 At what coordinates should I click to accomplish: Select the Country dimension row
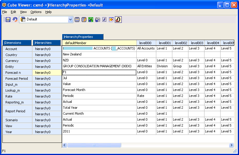point(18,55)
